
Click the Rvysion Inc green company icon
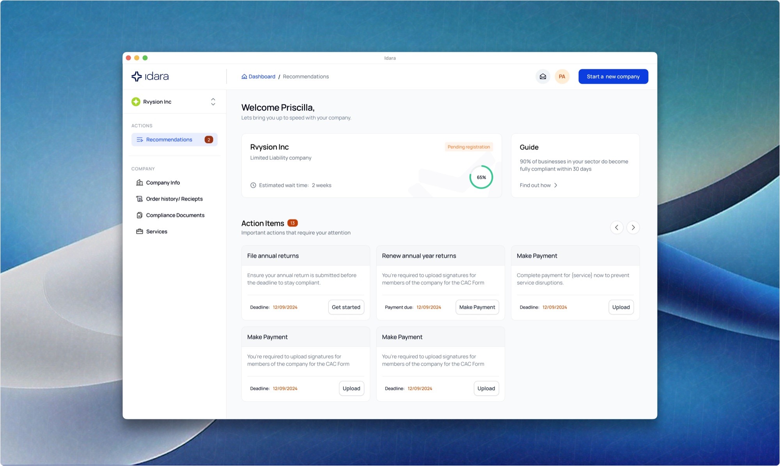point(136,102)
